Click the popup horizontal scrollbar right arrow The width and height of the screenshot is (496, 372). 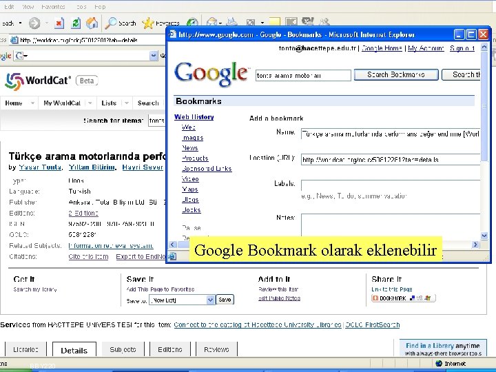(475, 245)
